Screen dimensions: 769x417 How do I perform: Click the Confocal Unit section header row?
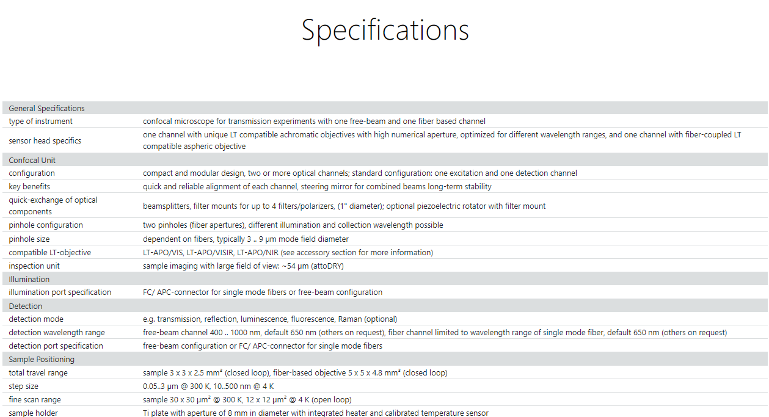(x=385, y=160)
